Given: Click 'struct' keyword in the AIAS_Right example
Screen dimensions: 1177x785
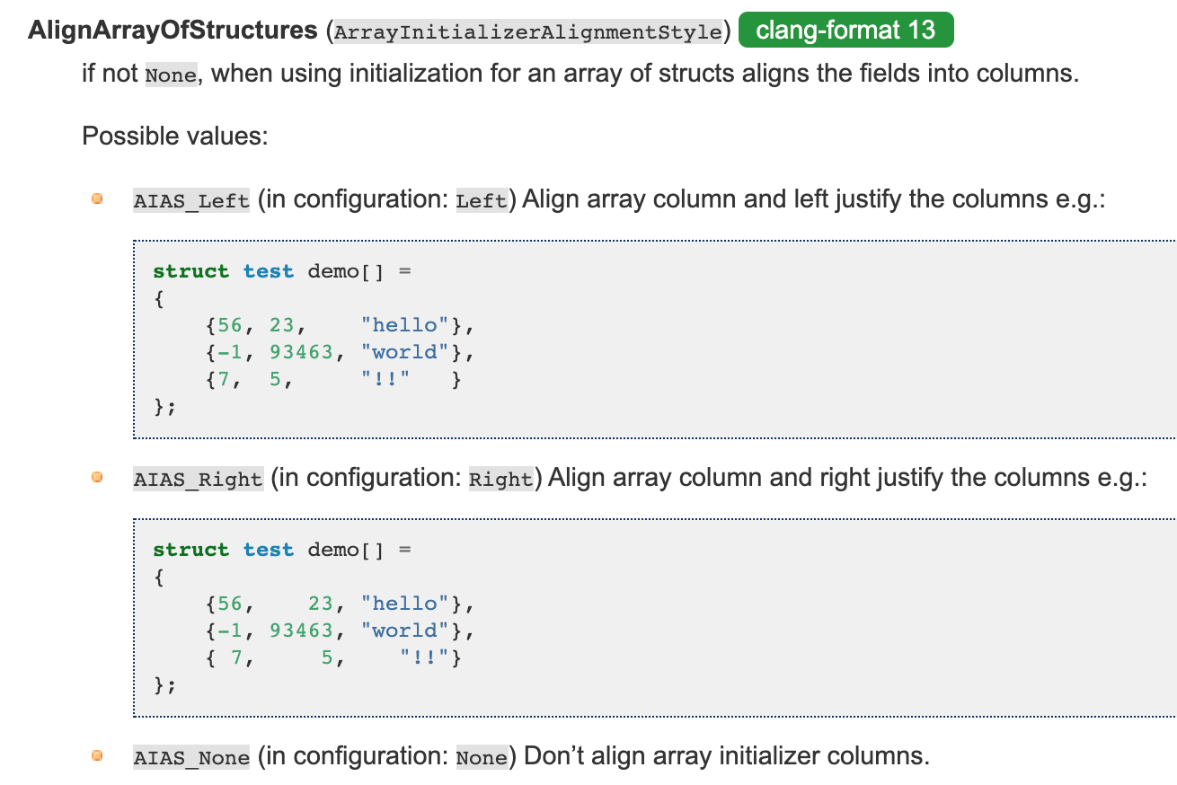Looking at the screenshot, I should click(191, 550).
